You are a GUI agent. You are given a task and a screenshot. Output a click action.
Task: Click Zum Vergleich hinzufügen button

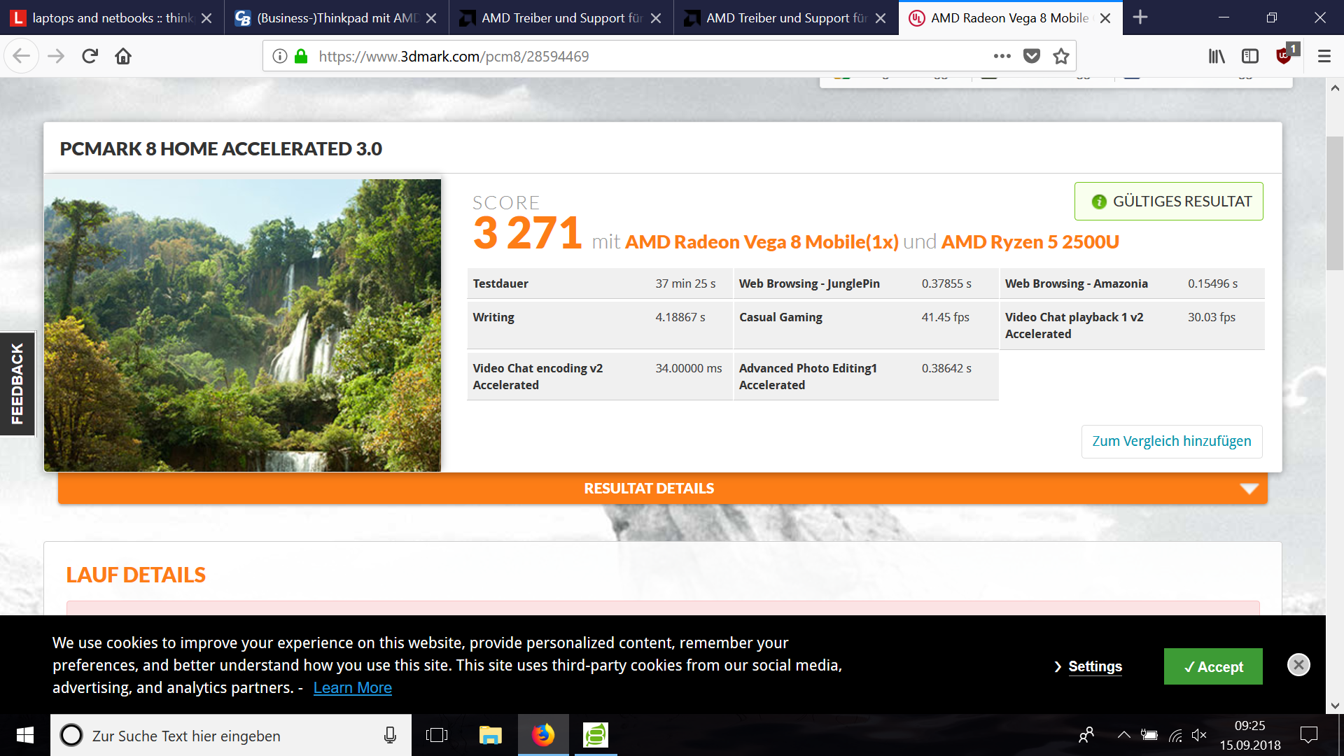1171,442
